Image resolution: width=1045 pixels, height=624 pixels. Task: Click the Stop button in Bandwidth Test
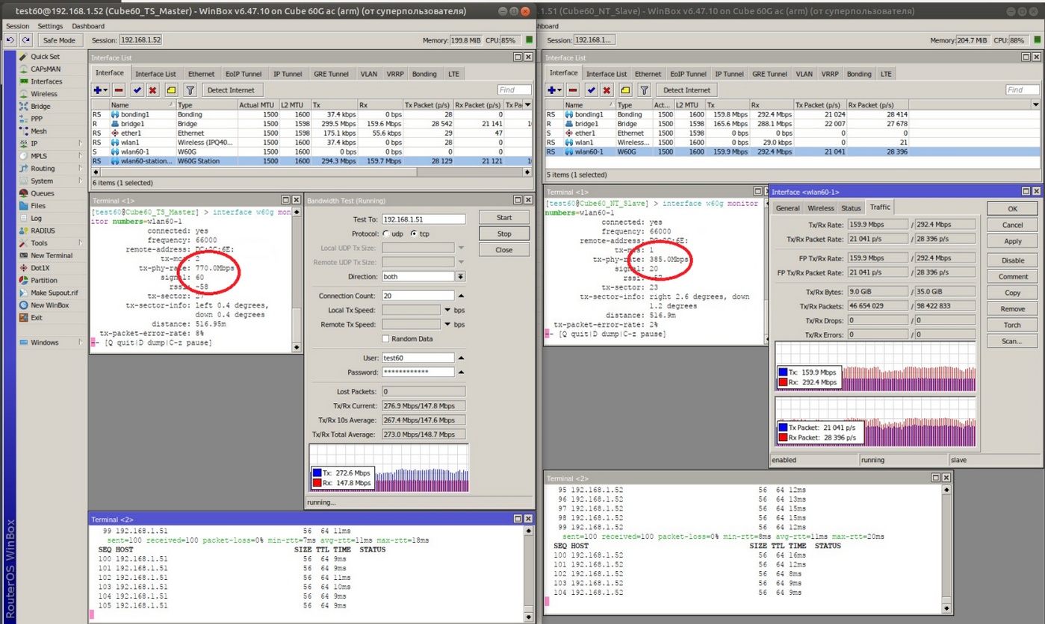coord(504,234)
